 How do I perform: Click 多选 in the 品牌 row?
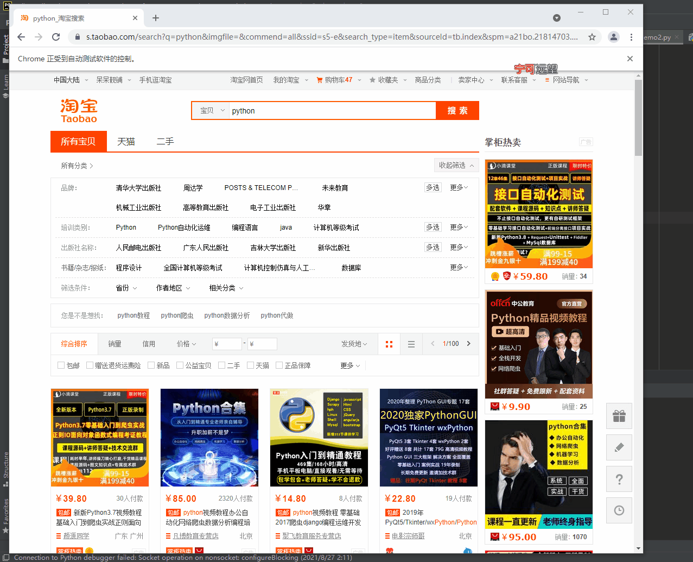433,187
